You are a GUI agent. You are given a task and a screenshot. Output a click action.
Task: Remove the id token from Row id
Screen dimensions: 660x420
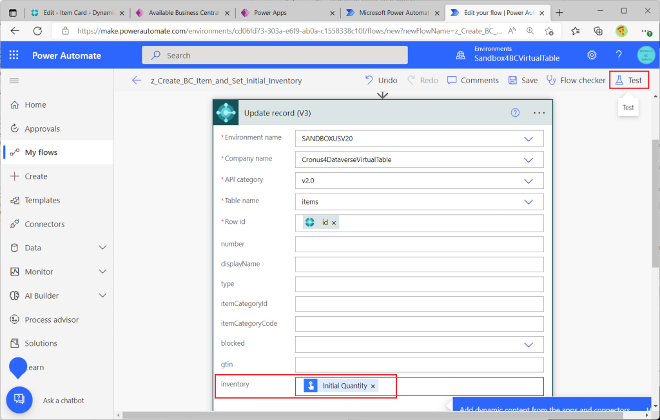tap(334, 223)
